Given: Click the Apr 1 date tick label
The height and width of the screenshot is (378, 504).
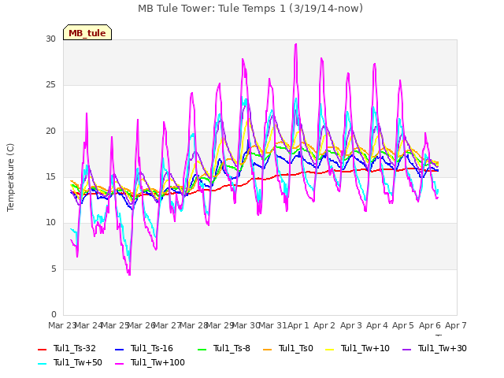Looking at the screenshot, I should [x=298, y=325].
